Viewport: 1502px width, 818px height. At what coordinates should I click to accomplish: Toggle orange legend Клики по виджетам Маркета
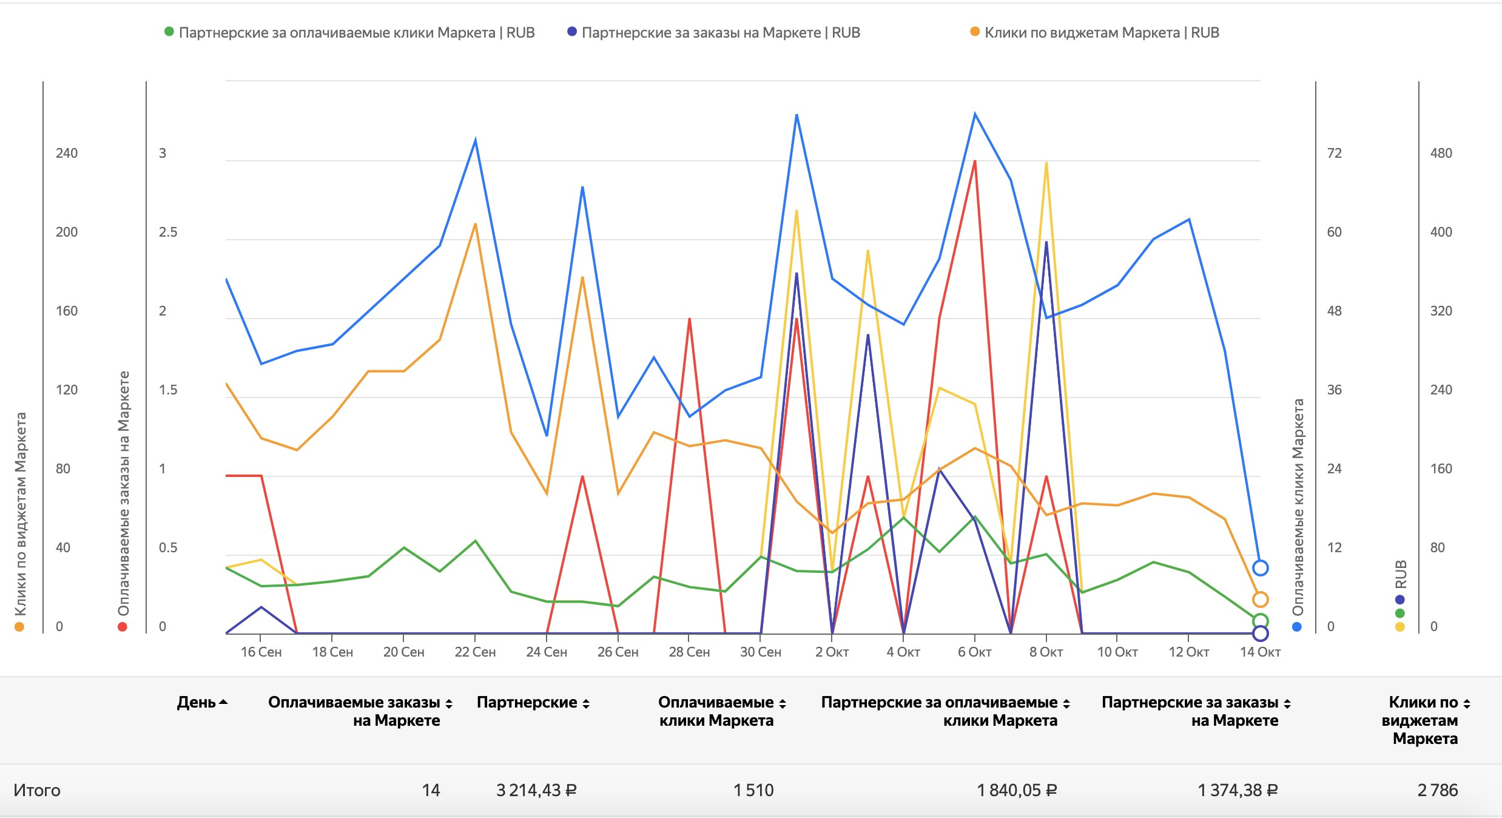1101,32
